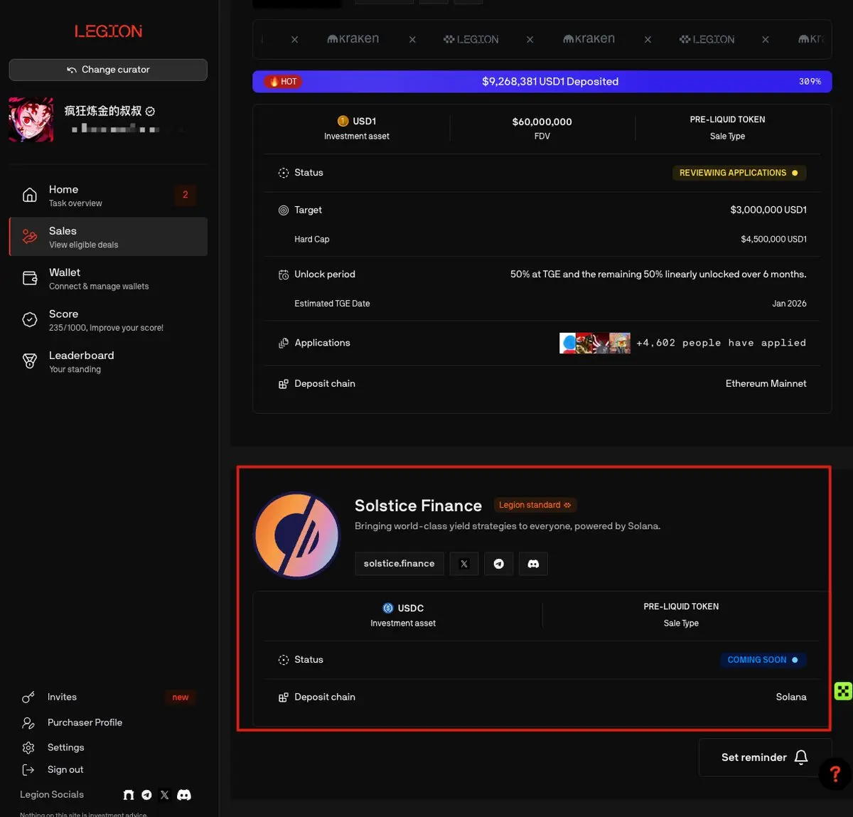Screen dimensions: 853x817
Task: Click the USDC coin icon
Action: [x=388, y=608]
